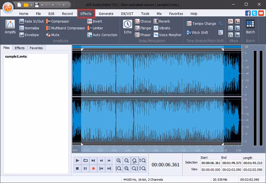This screenshot has width=266, height=183.
Task: Open the Limiter effect
Action: coord(95,28)
